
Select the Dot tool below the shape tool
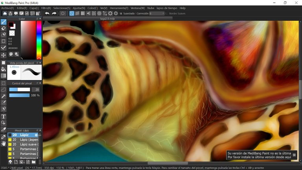pos(4,48)
